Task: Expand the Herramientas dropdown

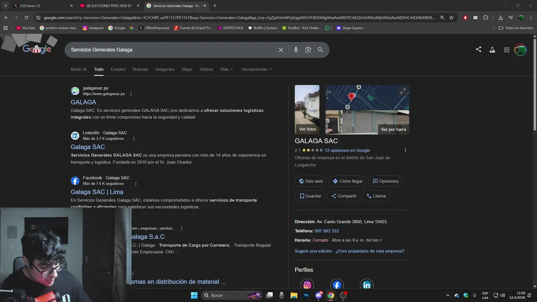Action: click(256, 69)
